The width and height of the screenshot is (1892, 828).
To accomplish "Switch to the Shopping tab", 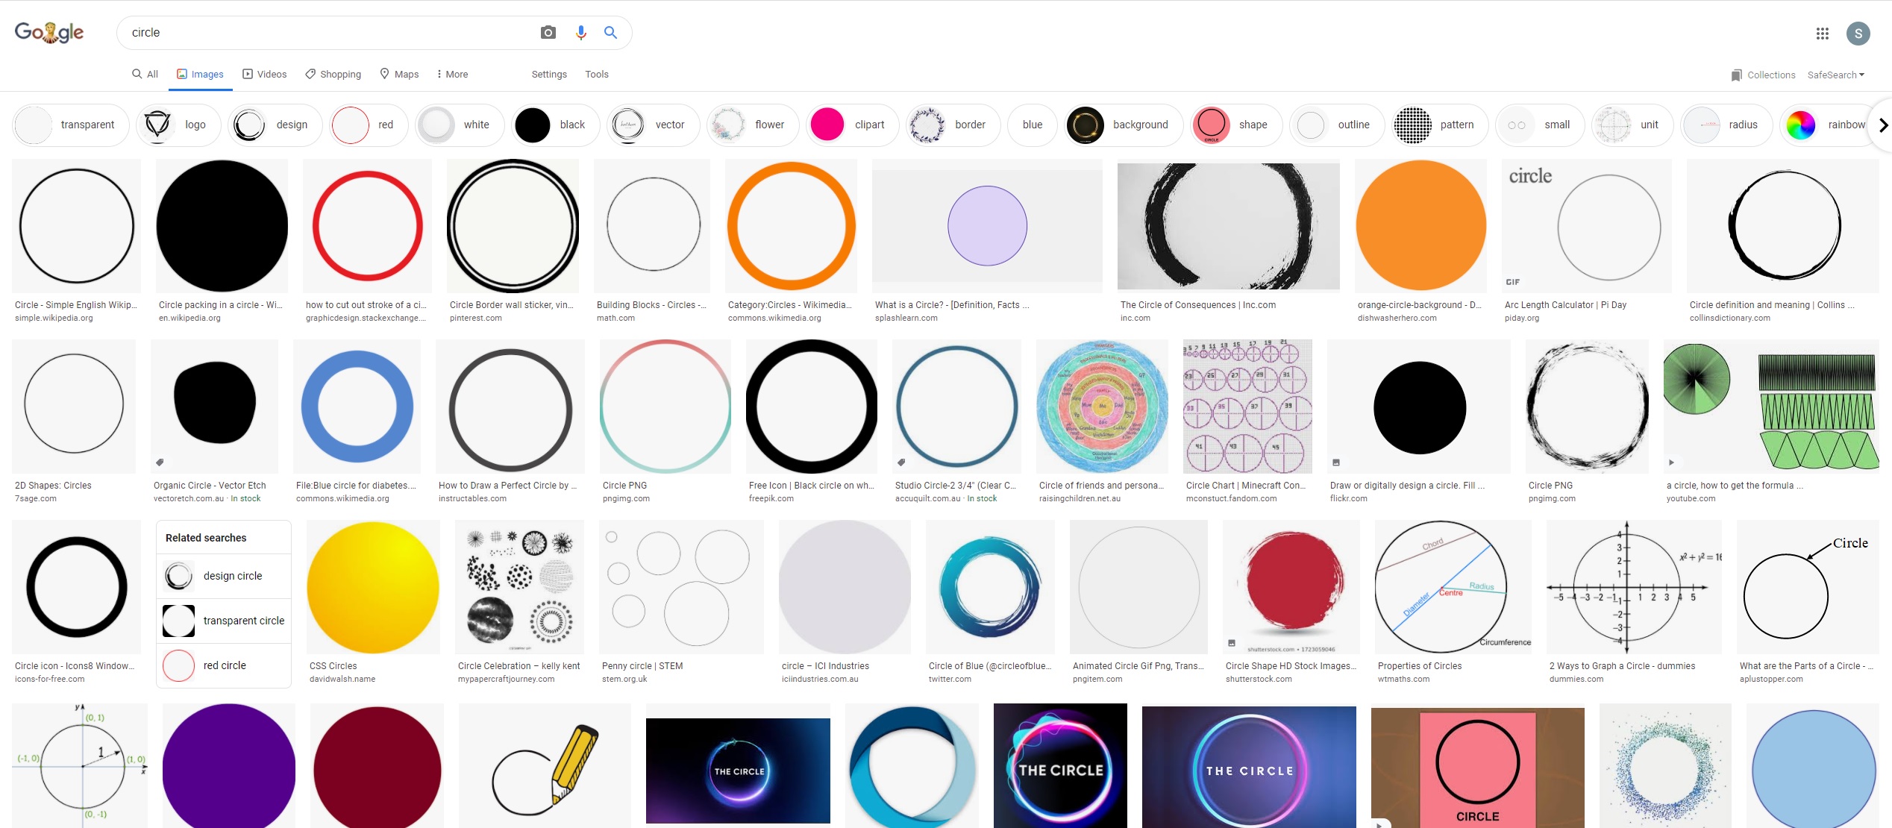I will [333, 75].
